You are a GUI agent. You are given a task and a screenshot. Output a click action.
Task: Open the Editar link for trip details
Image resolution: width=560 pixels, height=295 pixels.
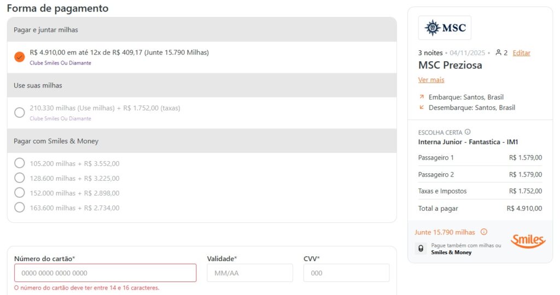point(521,53)
